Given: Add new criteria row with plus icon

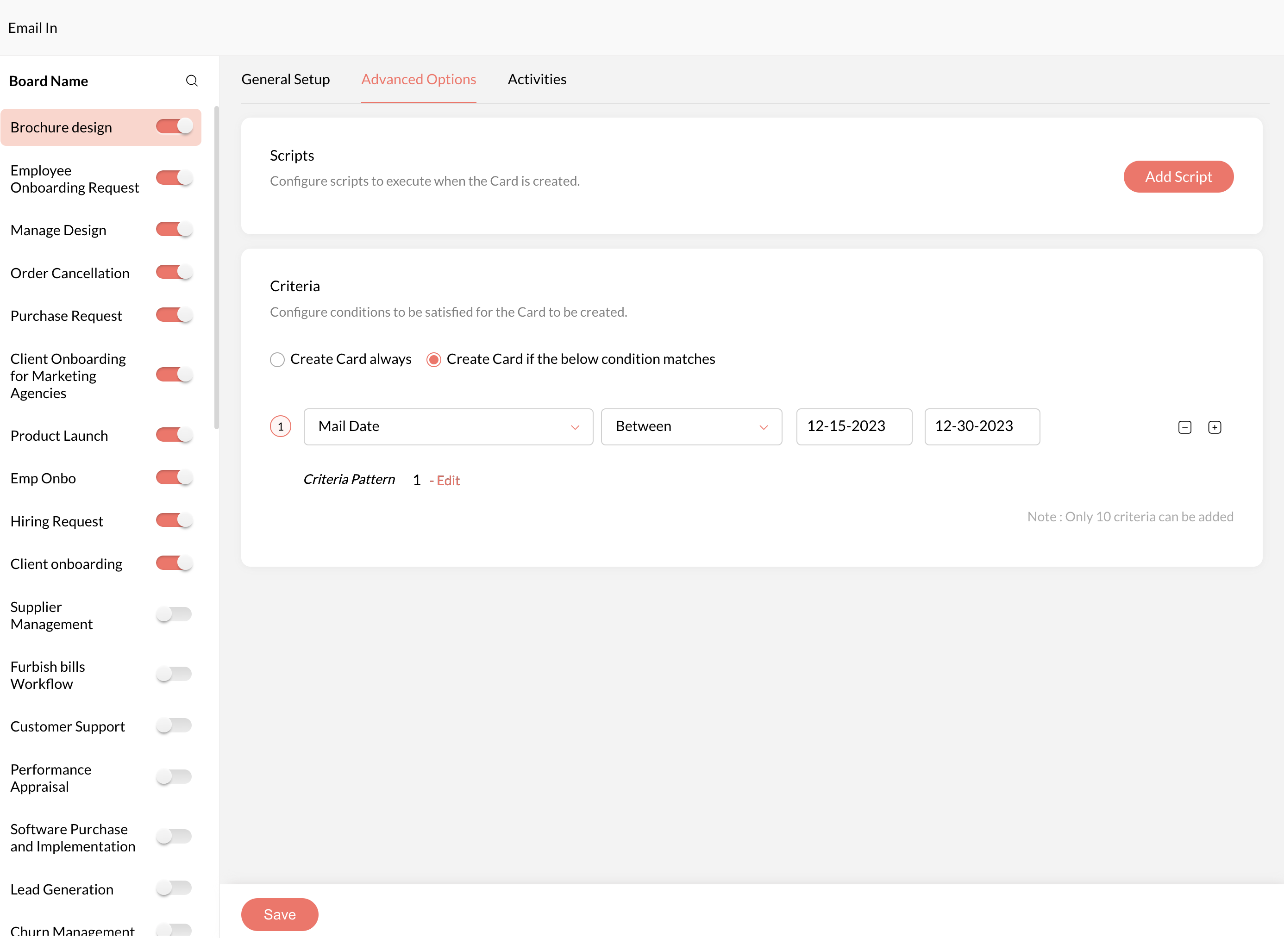Looking at the screenshot, I should coord(1214,427).
